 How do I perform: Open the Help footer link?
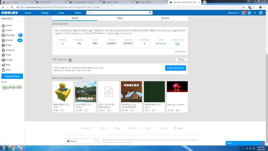(x=148, y=128)
